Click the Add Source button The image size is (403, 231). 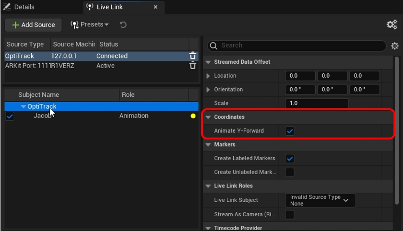tap(34, 25)
